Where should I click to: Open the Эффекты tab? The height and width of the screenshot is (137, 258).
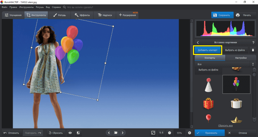click(x=82, y=15)
